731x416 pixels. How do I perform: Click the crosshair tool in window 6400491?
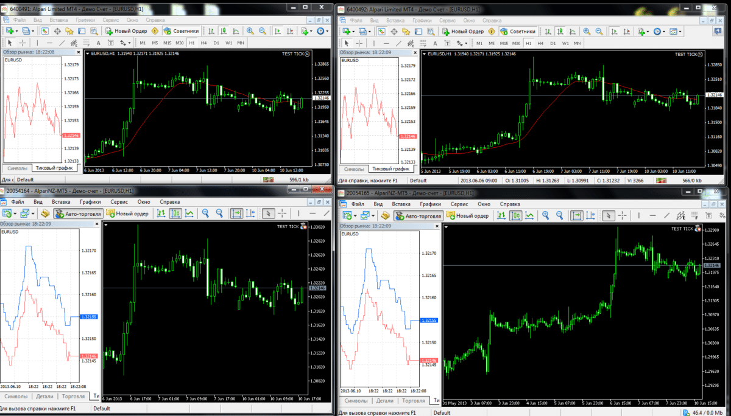(x=23, y=43)
